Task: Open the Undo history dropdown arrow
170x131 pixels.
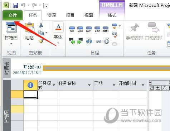Action: [x=29, y=5]
